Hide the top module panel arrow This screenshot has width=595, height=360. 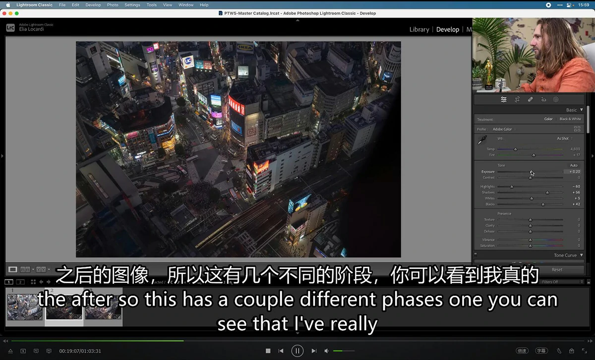pos(297,20)
